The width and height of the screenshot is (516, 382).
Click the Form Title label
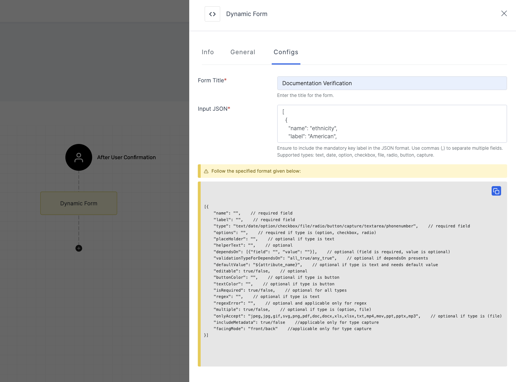tap(212, 80)
